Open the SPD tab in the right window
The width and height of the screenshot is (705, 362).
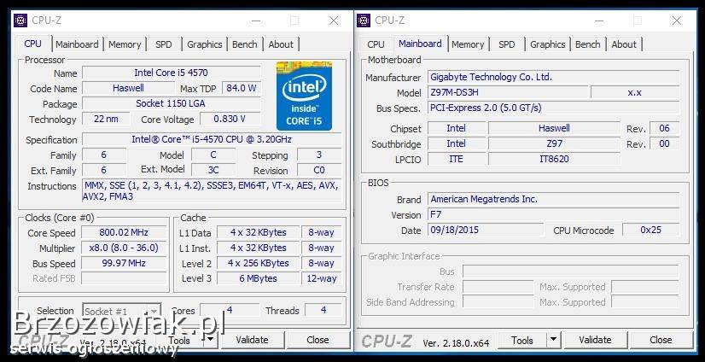pyautogui.click(x=507, y=44)
